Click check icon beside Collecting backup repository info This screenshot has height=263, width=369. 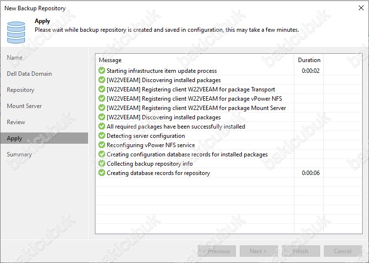[x=102, y=163]
